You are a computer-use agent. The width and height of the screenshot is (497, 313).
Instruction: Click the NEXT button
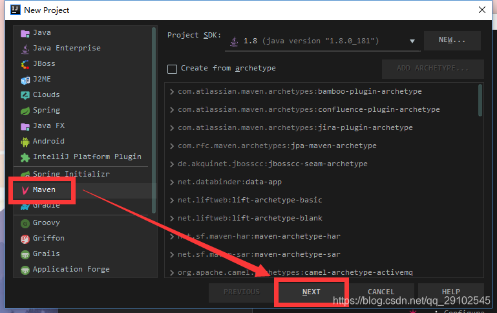click(x=312, y=292)
